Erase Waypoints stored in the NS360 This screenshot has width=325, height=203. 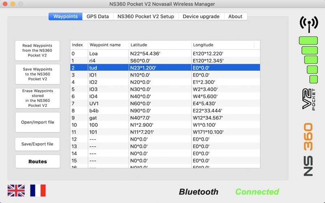pos(37,98)
